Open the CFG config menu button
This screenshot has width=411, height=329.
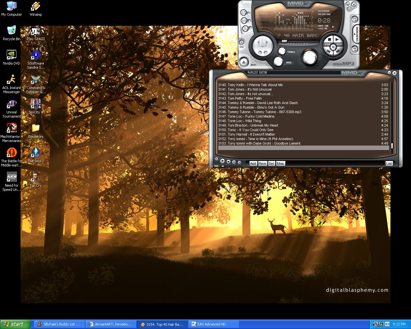point(241,42)
